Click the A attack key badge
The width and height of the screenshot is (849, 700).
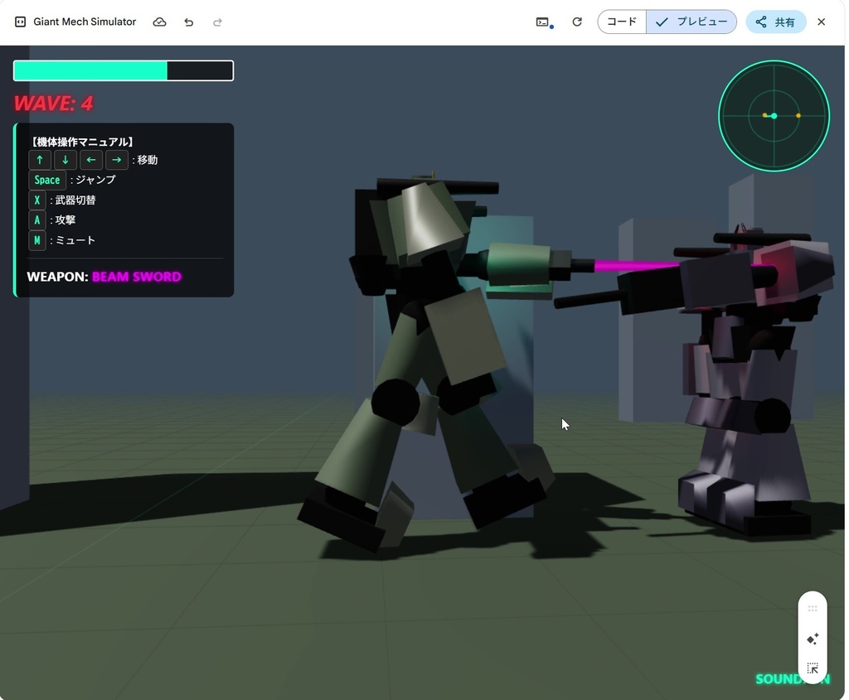[36, 220]
